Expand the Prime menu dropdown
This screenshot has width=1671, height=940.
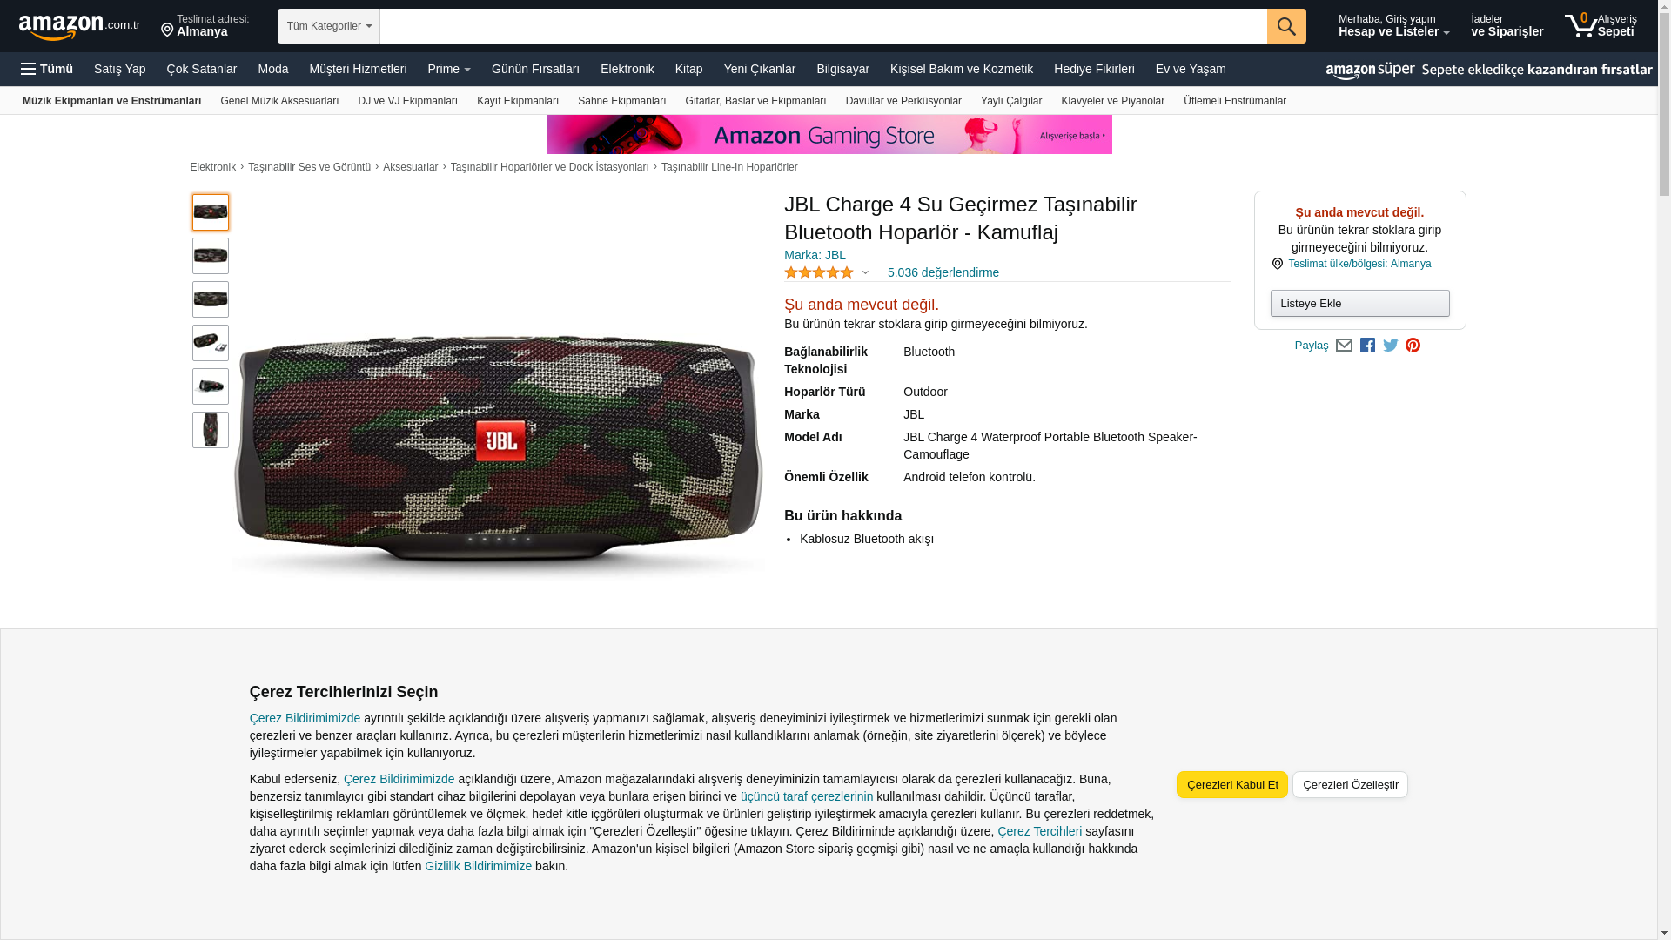click(449, 69)
